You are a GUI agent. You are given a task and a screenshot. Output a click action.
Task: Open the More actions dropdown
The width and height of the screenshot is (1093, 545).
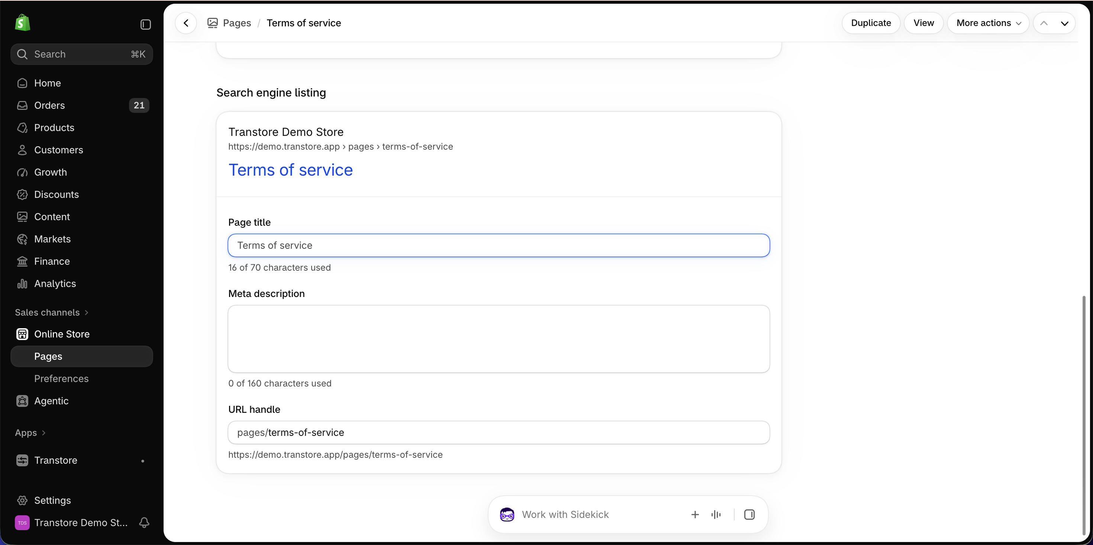pyautogui.click(x=988, y=23)
